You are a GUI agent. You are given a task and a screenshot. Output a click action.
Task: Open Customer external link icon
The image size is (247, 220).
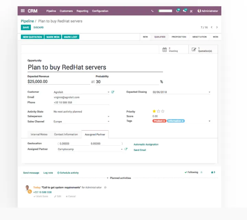click(x=113, y=92)
